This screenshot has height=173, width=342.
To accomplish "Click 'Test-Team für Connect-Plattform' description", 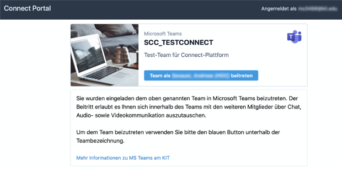I will point(186,55).
